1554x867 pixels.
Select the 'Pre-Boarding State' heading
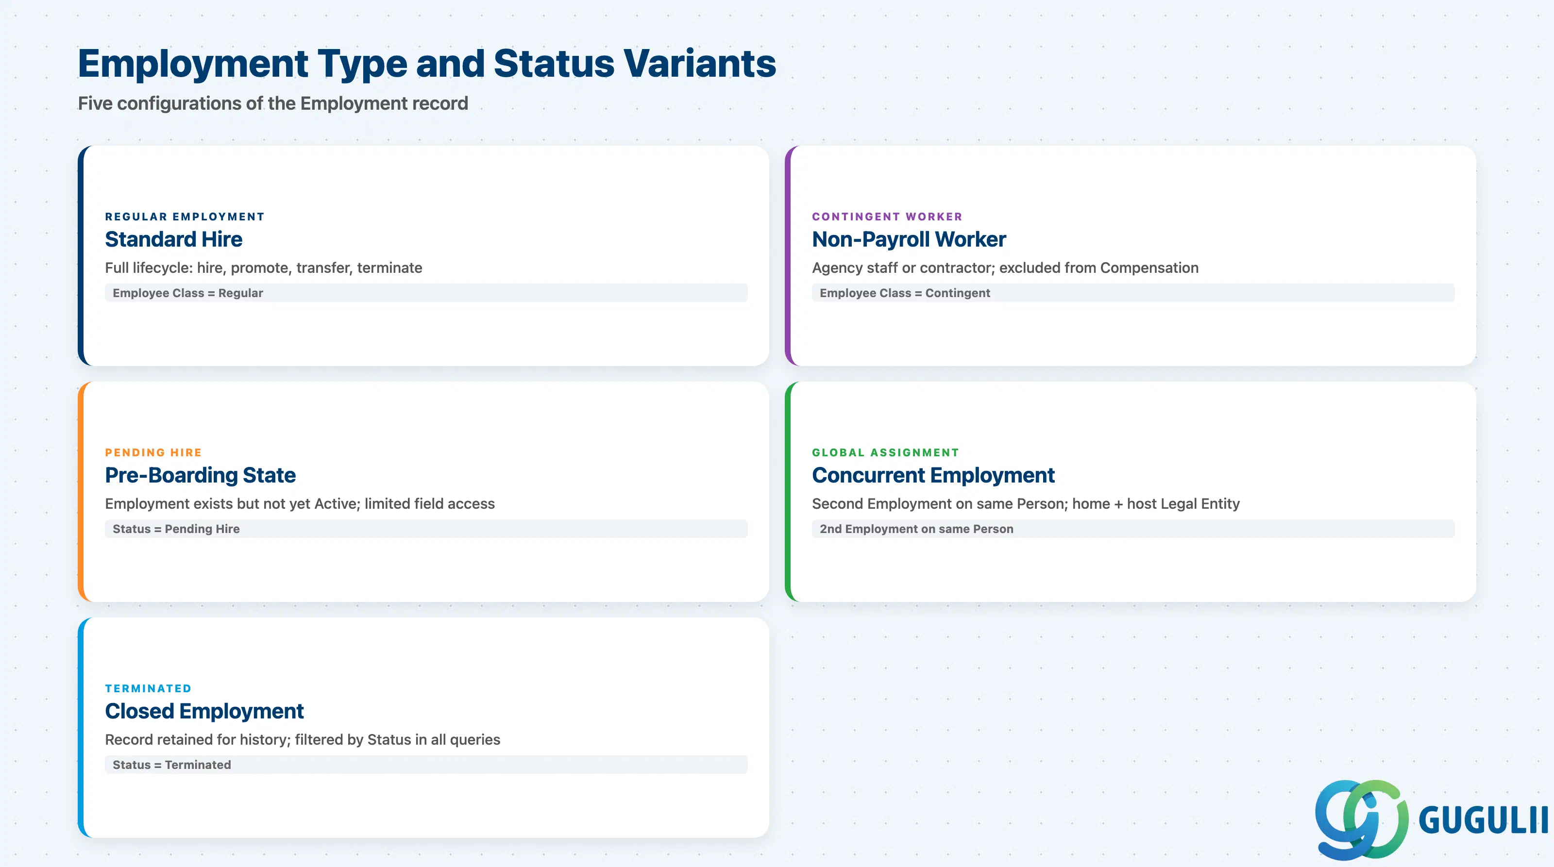[200, 475]
